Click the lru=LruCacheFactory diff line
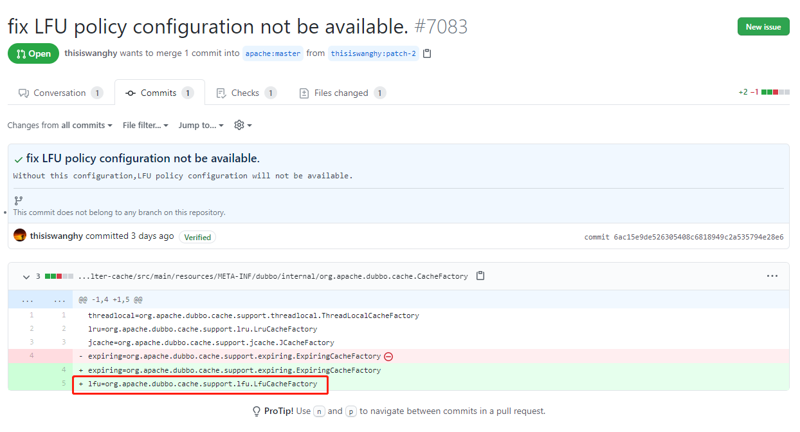Image resolution: width=800 pixels, height=432 pixels. coord(203,329)
